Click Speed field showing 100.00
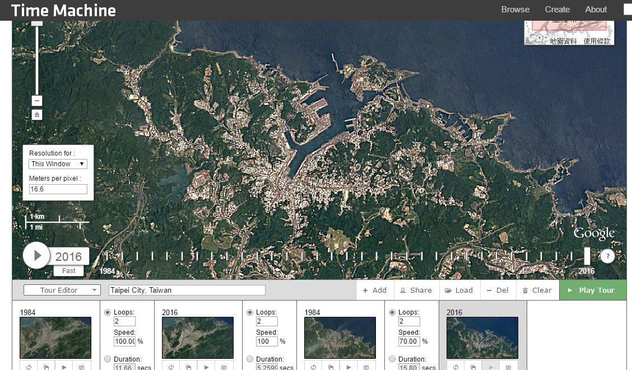 (x=124, y=341)
